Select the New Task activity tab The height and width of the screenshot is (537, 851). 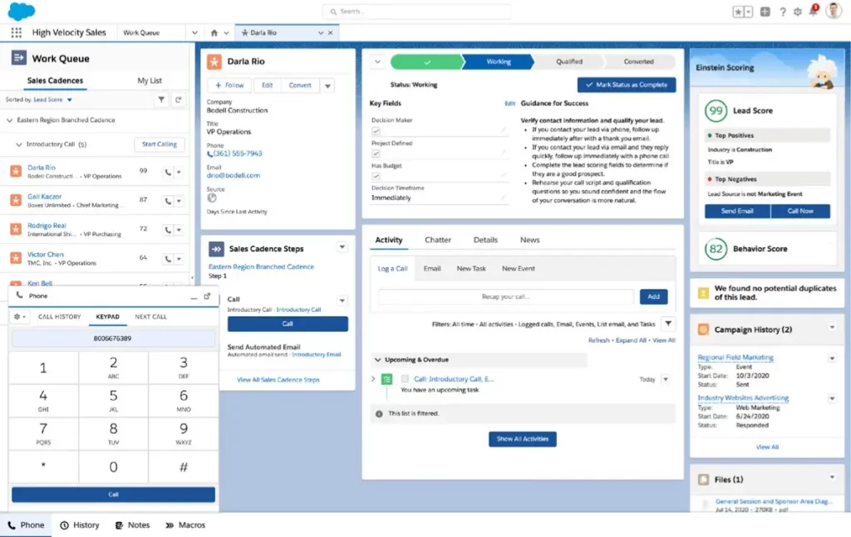click(471, 268)
